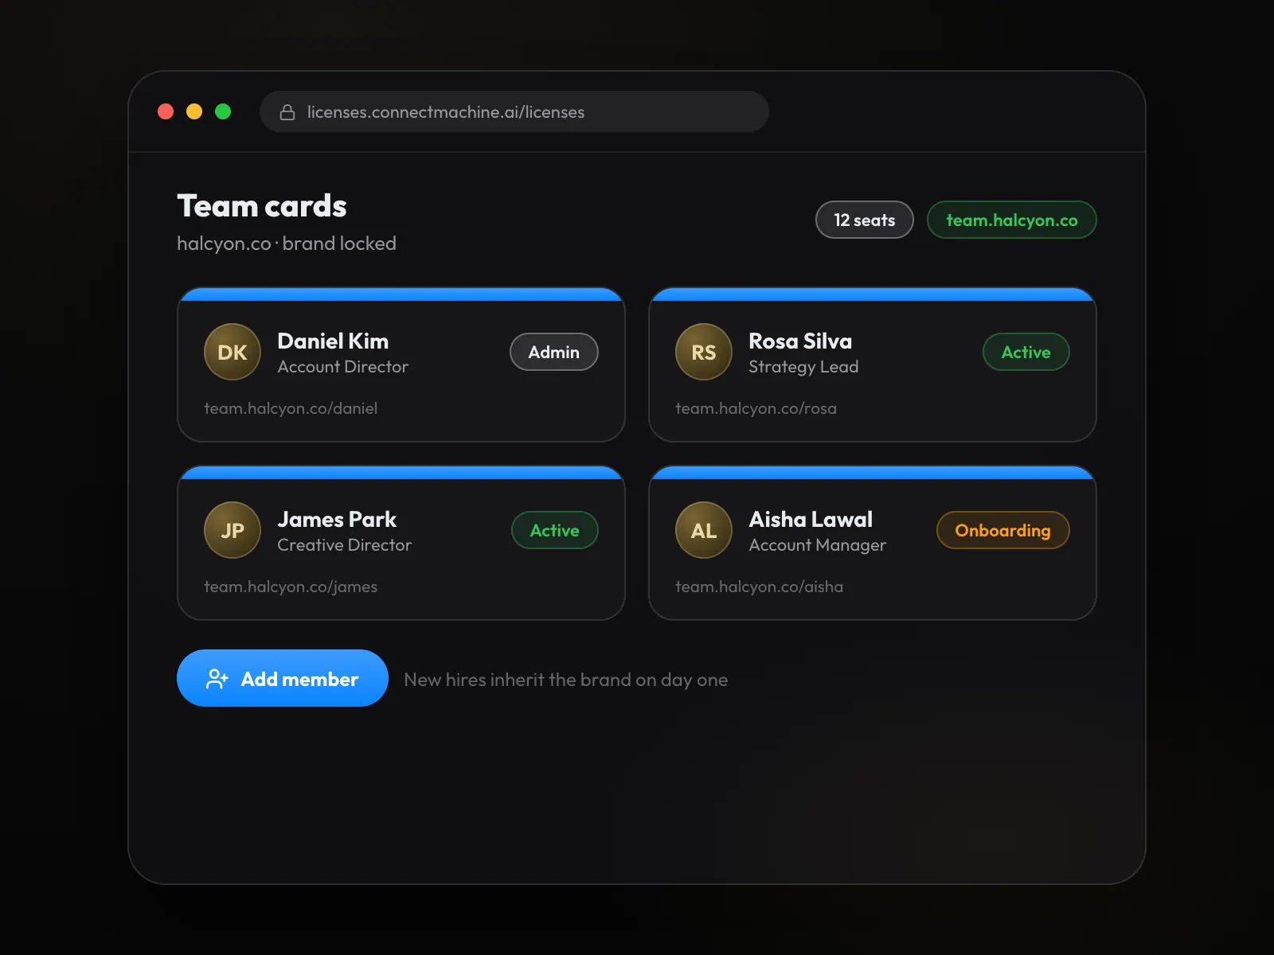Click the 12 seats badge

tap(865, 220)
